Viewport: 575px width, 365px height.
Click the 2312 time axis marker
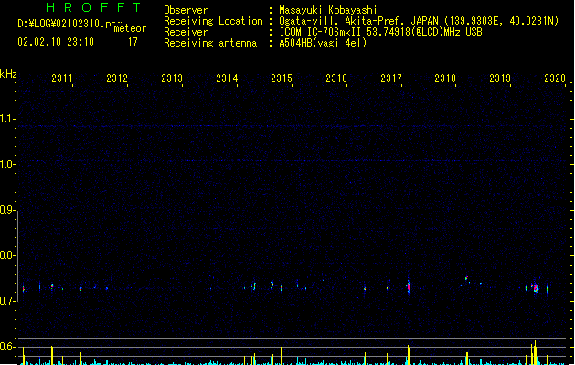tap(117, 78)
